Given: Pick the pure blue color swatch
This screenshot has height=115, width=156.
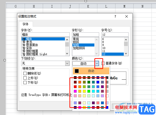Looking at the screenshot, I should (x=98, y=82).
